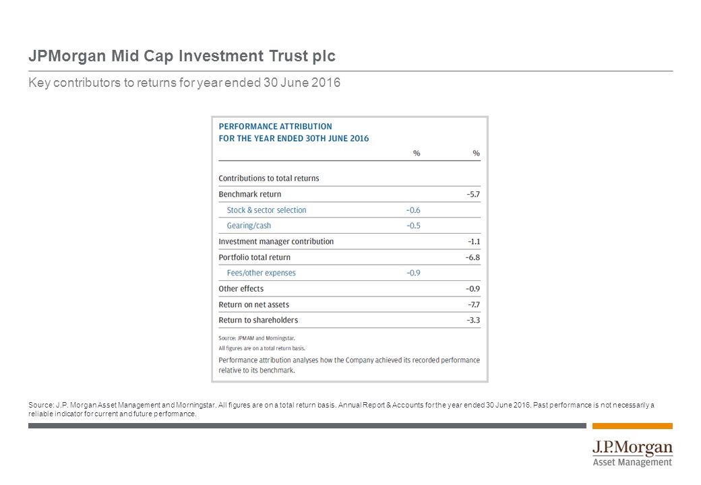
Task: Click the Source: JPMAM and Morningstar note
Action: click(x=257, y=338)
